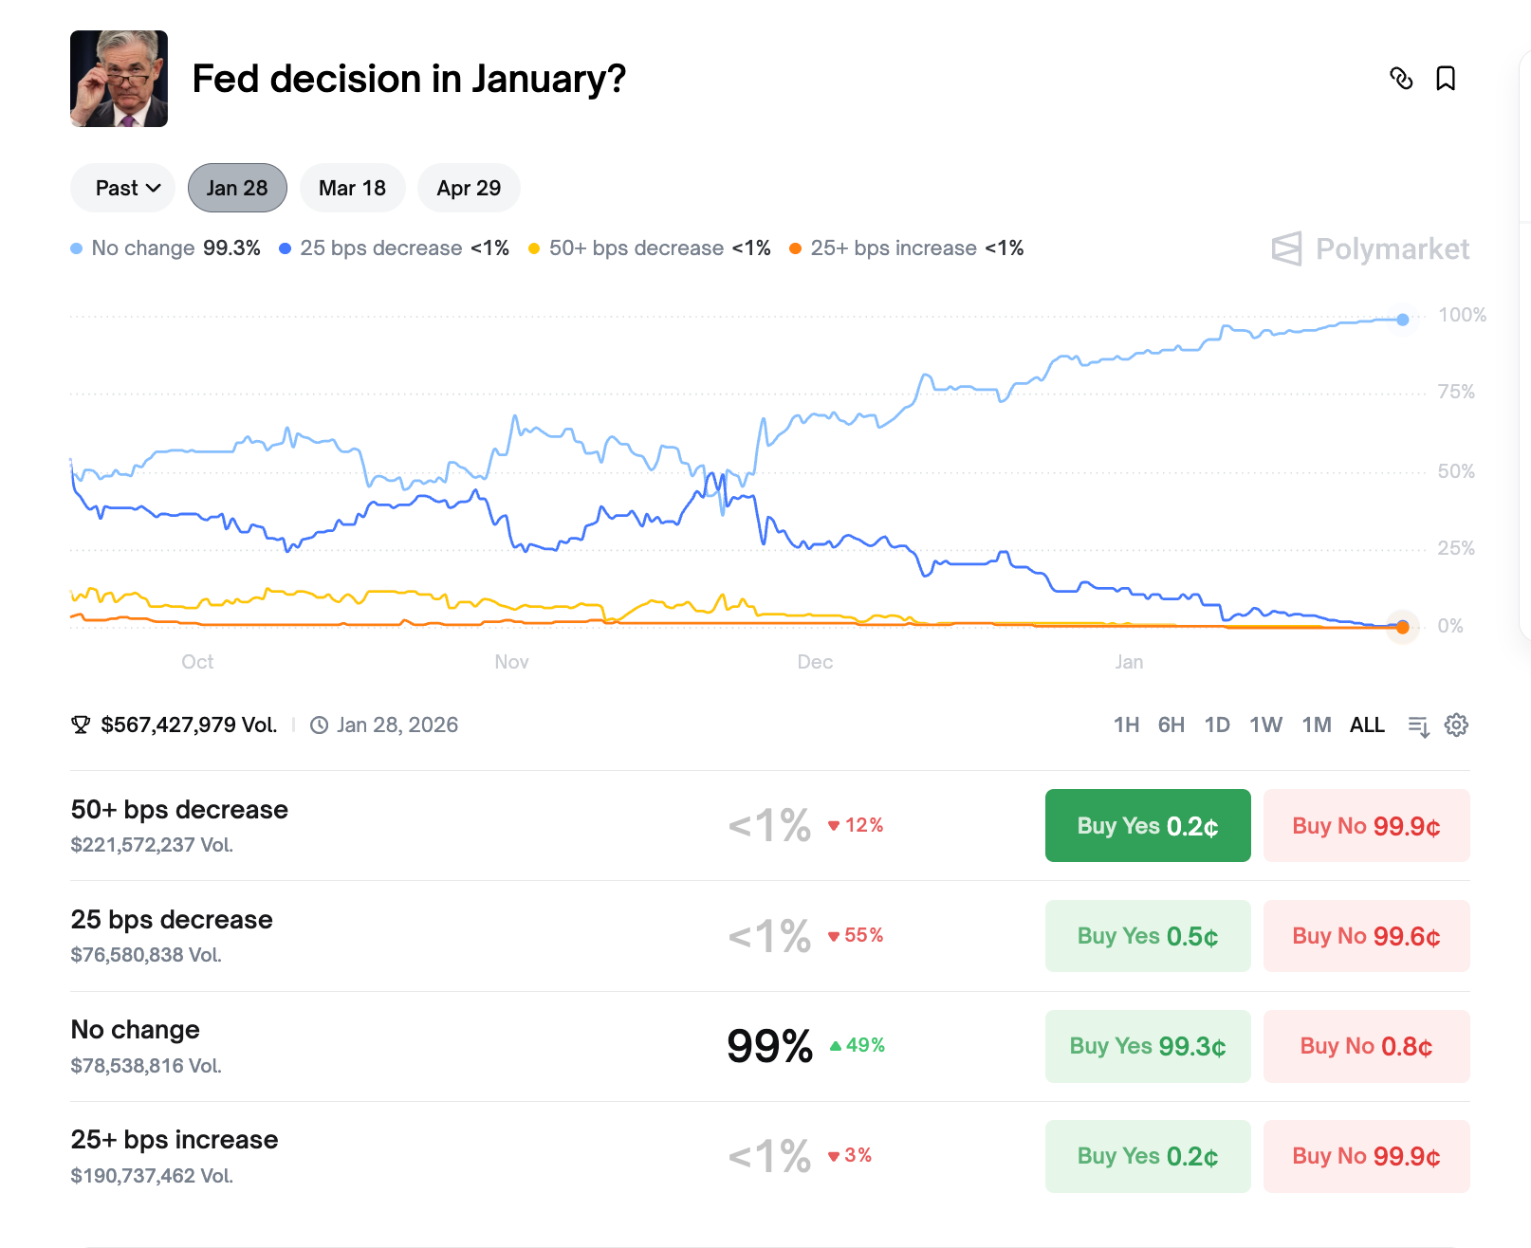Click the No change legend color dot
Image resolution: width=1531 pixels, height=1248 pixels.
[77, 248]
